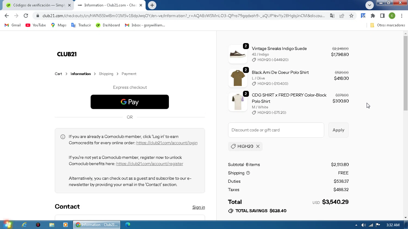Open the translator extension icon
Viewport: 408px width, 229px height.
363,16
